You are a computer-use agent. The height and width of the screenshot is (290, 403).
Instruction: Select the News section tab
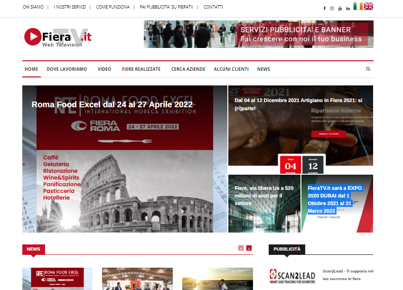click(x=33, y=249)
